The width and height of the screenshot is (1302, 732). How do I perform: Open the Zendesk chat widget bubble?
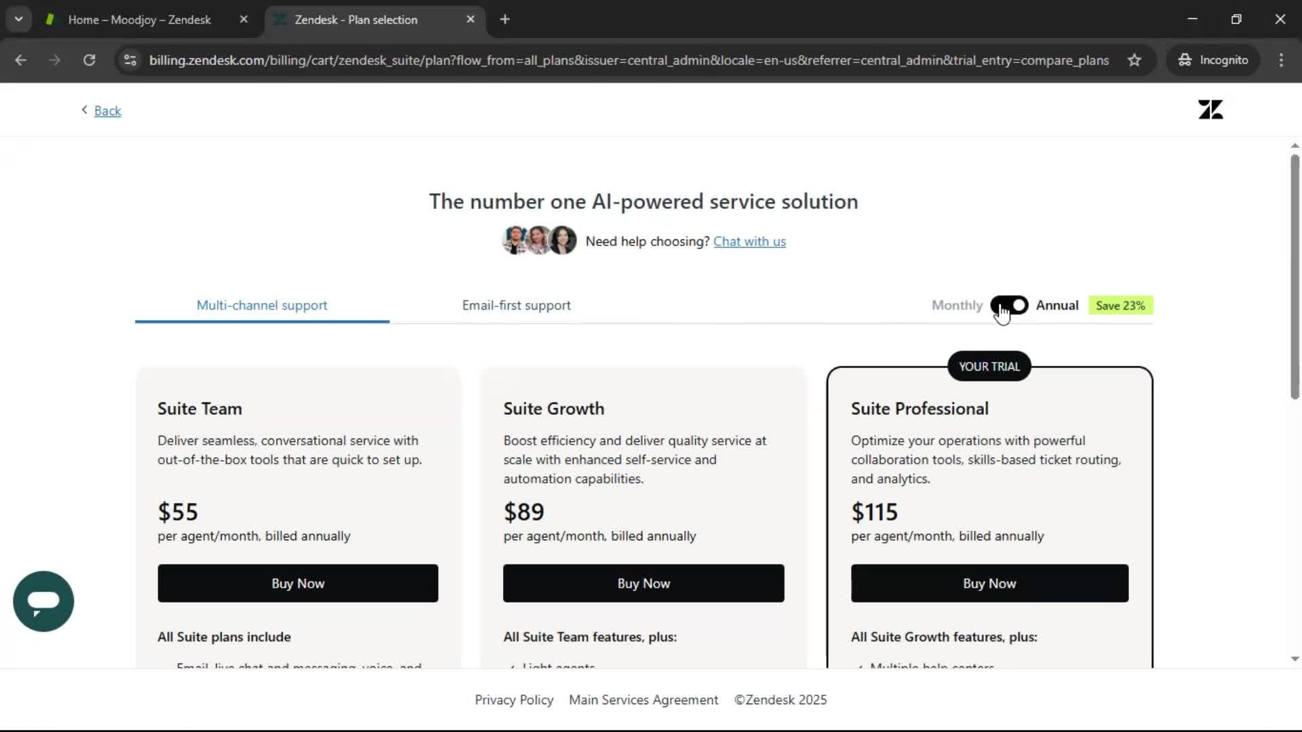pyautogui.click(x=43, y=601)
